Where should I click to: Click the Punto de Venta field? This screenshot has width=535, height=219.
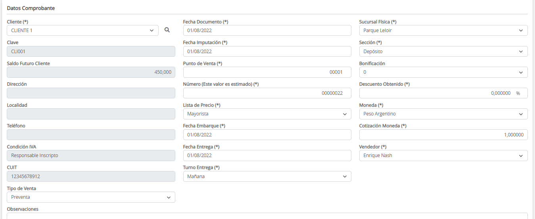click(267, 72)
